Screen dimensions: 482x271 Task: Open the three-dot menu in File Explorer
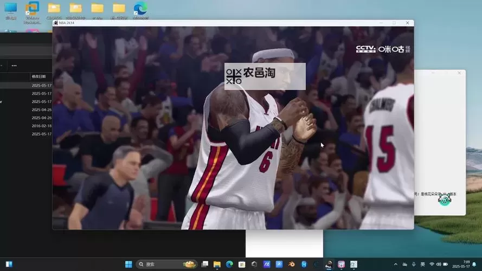click(14, 66)
